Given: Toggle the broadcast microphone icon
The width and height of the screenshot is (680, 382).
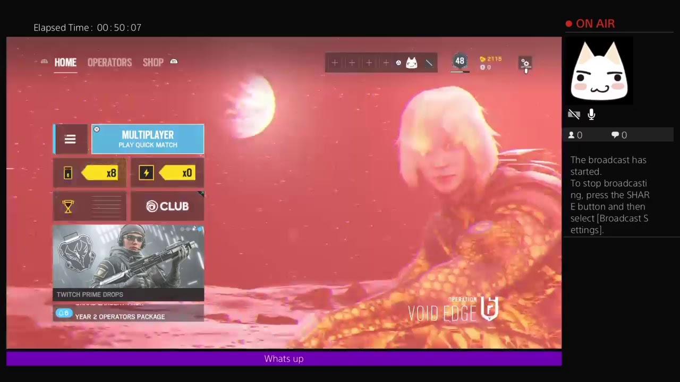Looking at the screenshot, I should coord(591,114).
